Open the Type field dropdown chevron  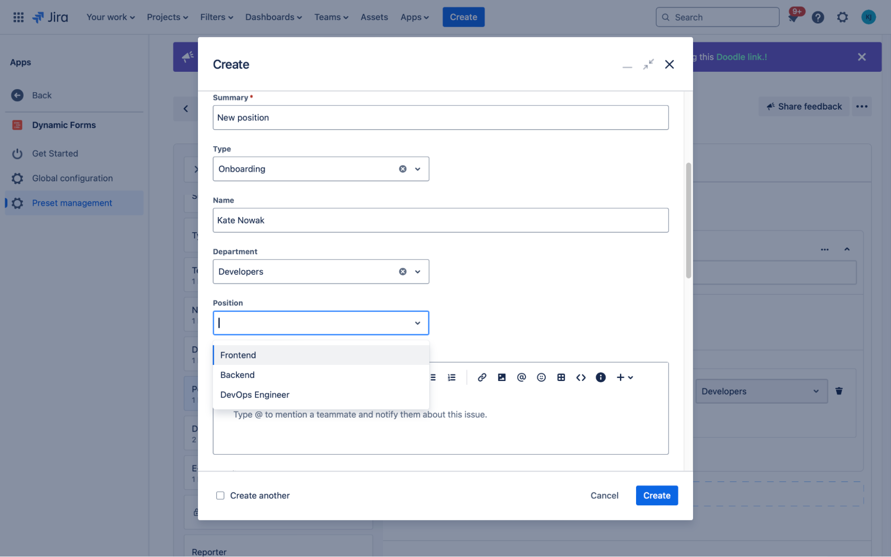[x=417, y=168]
